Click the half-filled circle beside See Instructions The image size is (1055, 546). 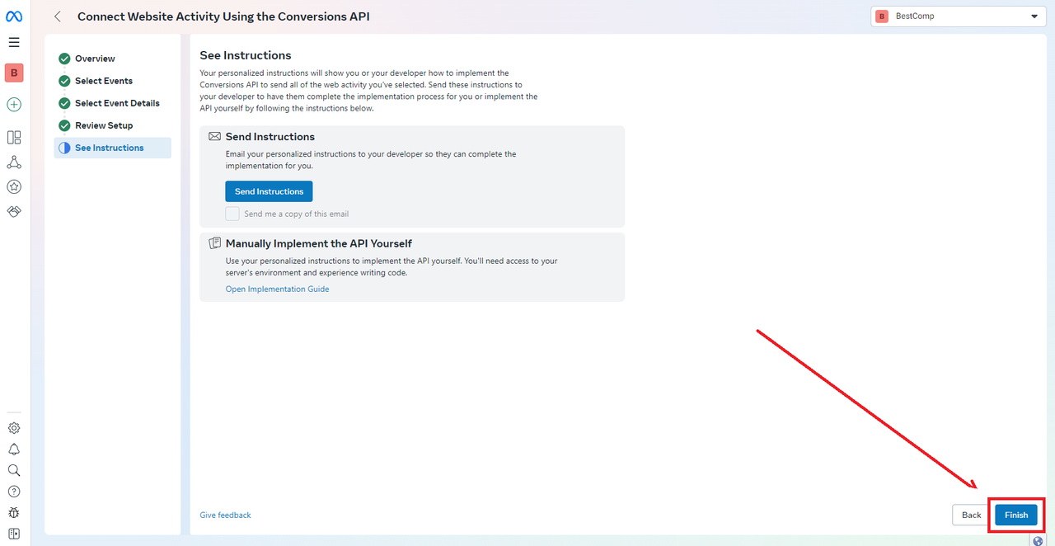[64, 148]
